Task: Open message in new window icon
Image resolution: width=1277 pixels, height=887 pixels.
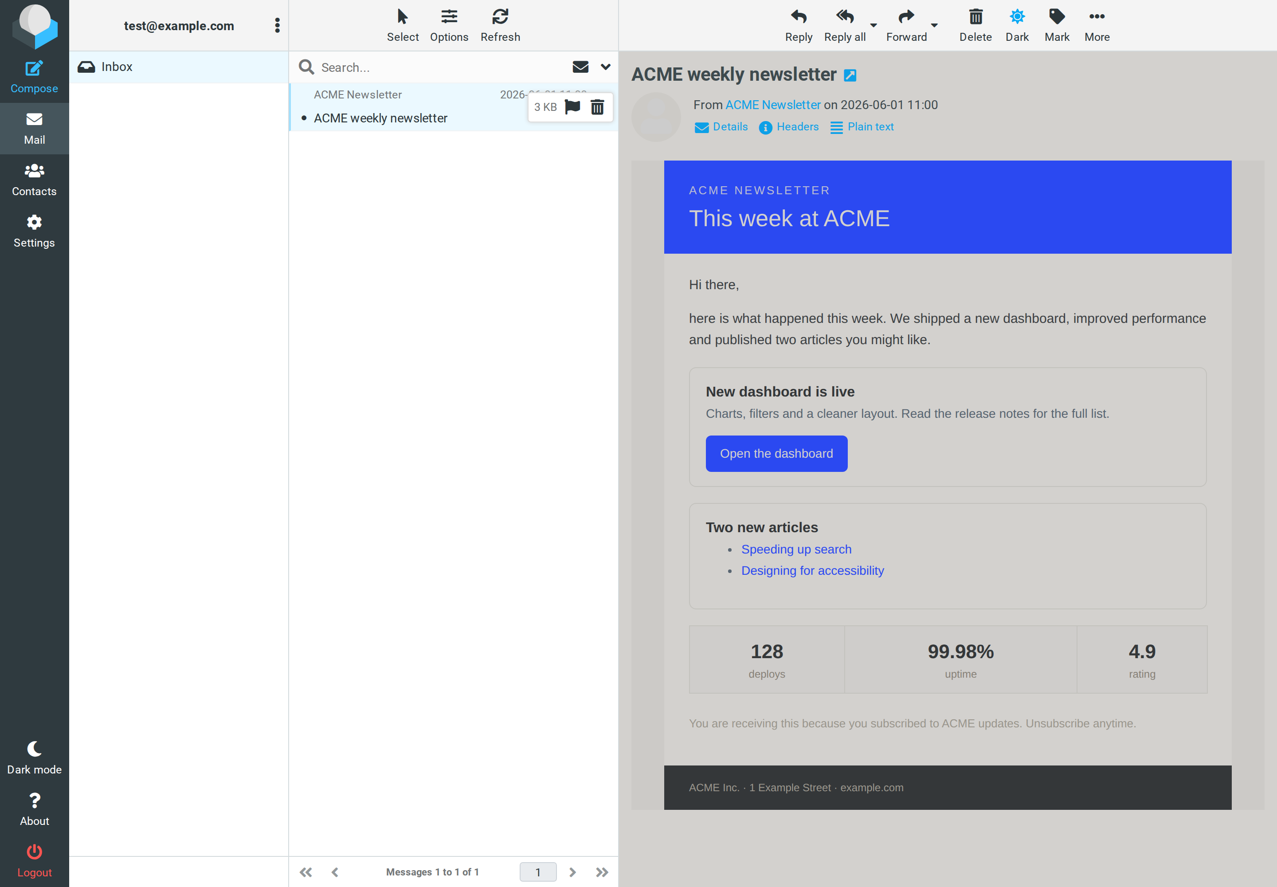Action: pos(850,75)
